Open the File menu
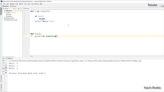 tap(2, 4)
